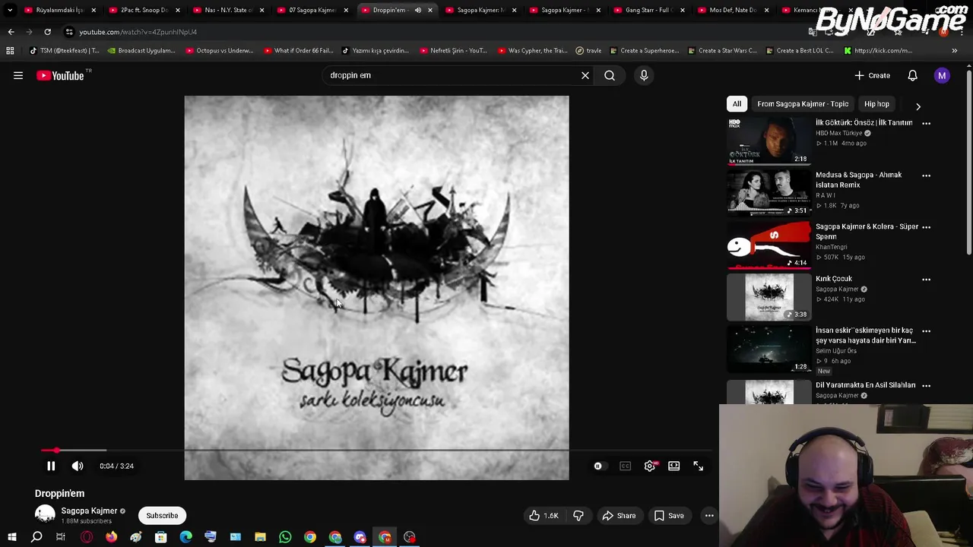Viewport: 973px width, 547px height.
Task: Toggle closed captions in player
Action: [625, 466]
